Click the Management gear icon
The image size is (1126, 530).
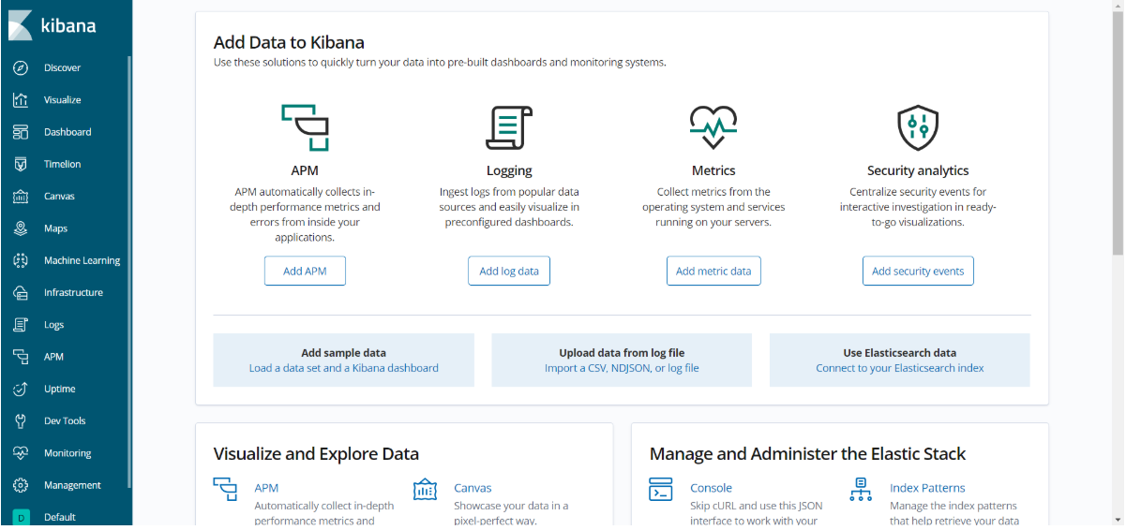point(21,485)
